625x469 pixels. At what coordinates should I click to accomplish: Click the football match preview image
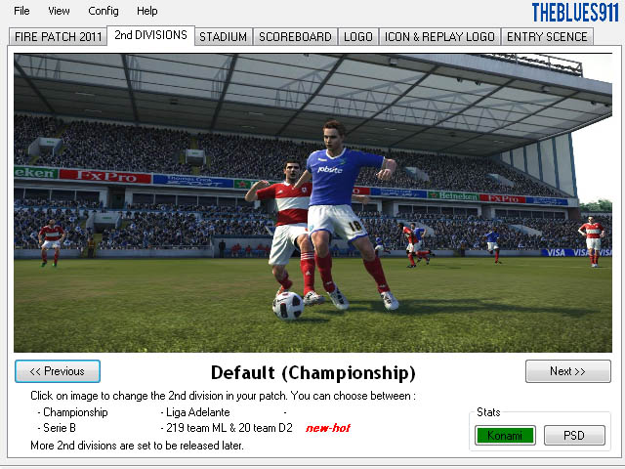pos(312,203)
